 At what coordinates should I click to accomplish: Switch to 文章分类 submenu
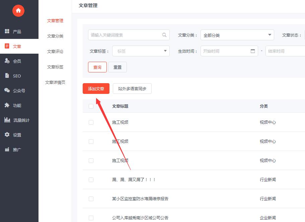pyautogui.click(x=55, y=36)
